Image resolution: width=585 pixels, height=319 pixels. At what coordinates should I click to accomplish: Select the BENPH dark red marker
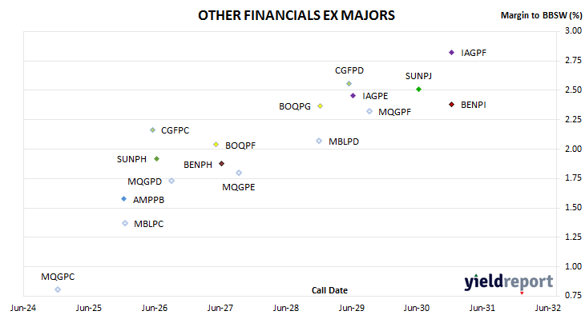tap(222, 164)
